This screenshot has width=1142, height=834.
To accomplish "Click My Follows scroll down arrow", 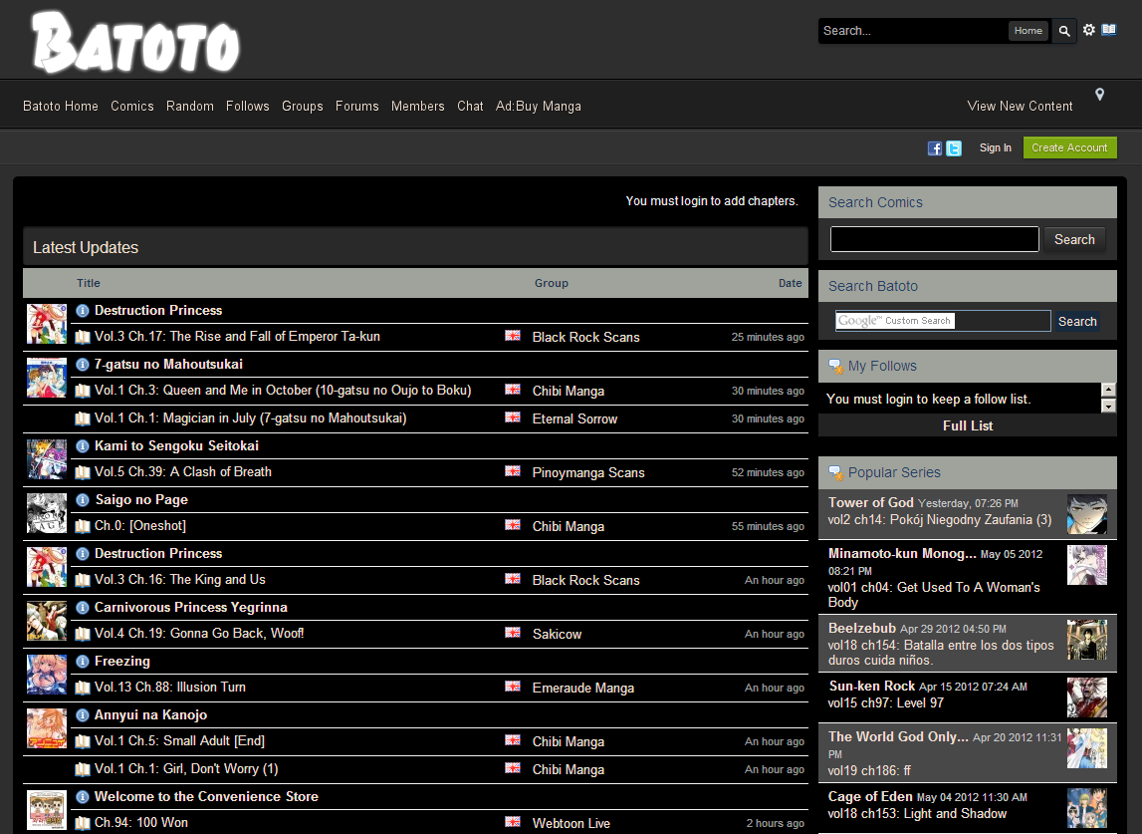I will tap(1108, 407).
